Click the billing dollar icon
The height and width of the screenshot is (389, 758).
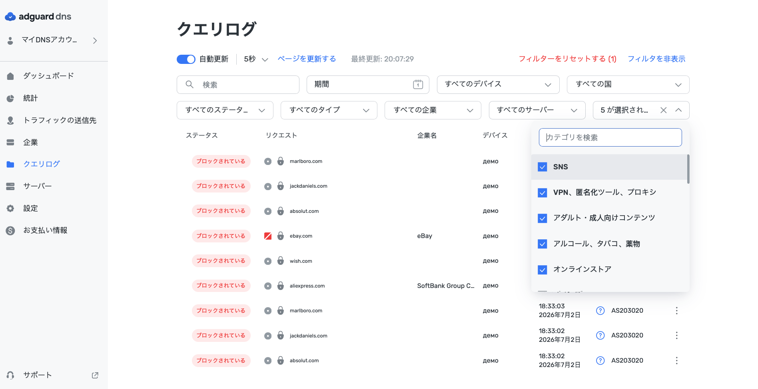click(10, 230)
